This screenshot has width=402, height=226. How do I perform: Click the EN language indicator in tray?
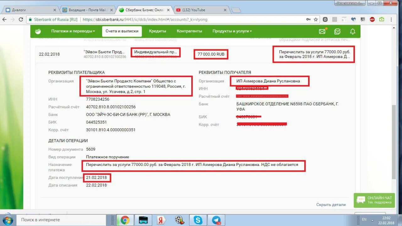click(364, 219)
